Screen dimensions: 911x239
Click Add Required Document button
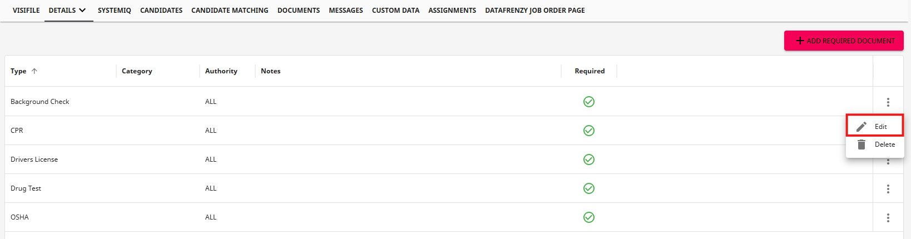coord(844,41)
